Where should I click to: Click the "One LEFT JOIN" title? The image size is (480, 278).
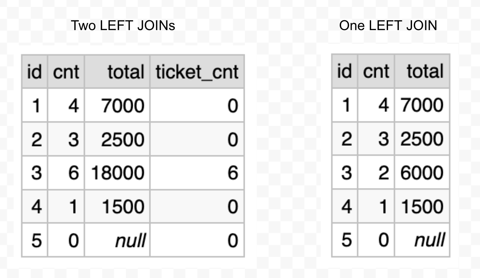coord(388,26)
